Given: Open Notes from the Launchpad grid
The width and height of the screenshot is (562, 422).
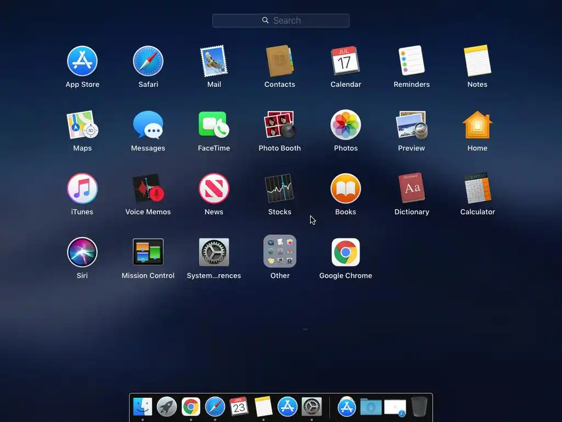Looking at the screenshot, I should tap(477, 60).
